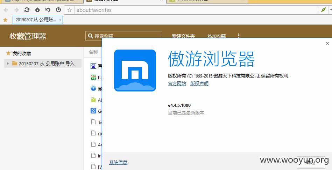The height and width of the screenshot is (170, 332).
Task: Click the document icon in the first blank-page row
Action: pyautogui.click(x=93, y=122)
